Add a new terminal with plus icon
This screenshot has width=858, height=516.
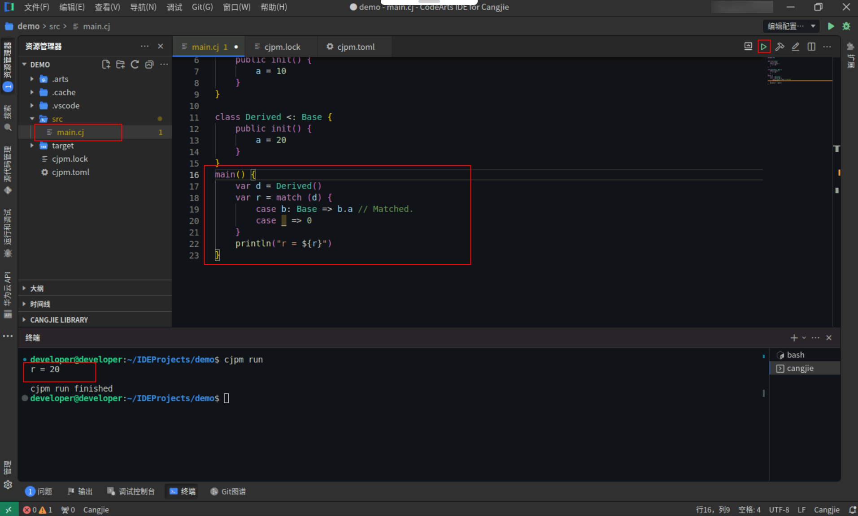(794, 338)
